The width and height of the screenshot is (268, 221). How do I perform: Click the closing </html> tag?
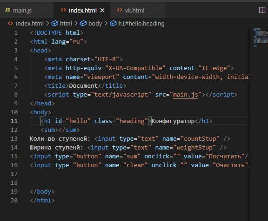point(42,201)
